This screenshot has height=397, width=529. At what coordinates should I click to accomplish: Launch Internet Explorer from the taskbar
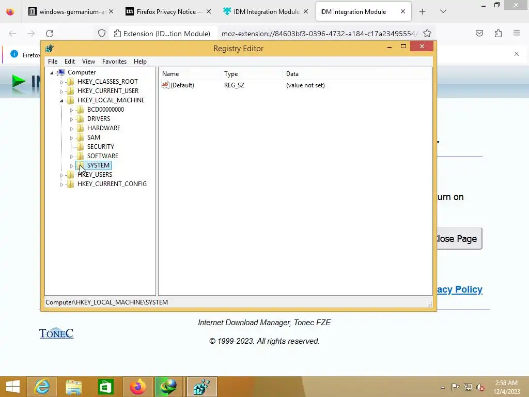click(x=42, y=387)
